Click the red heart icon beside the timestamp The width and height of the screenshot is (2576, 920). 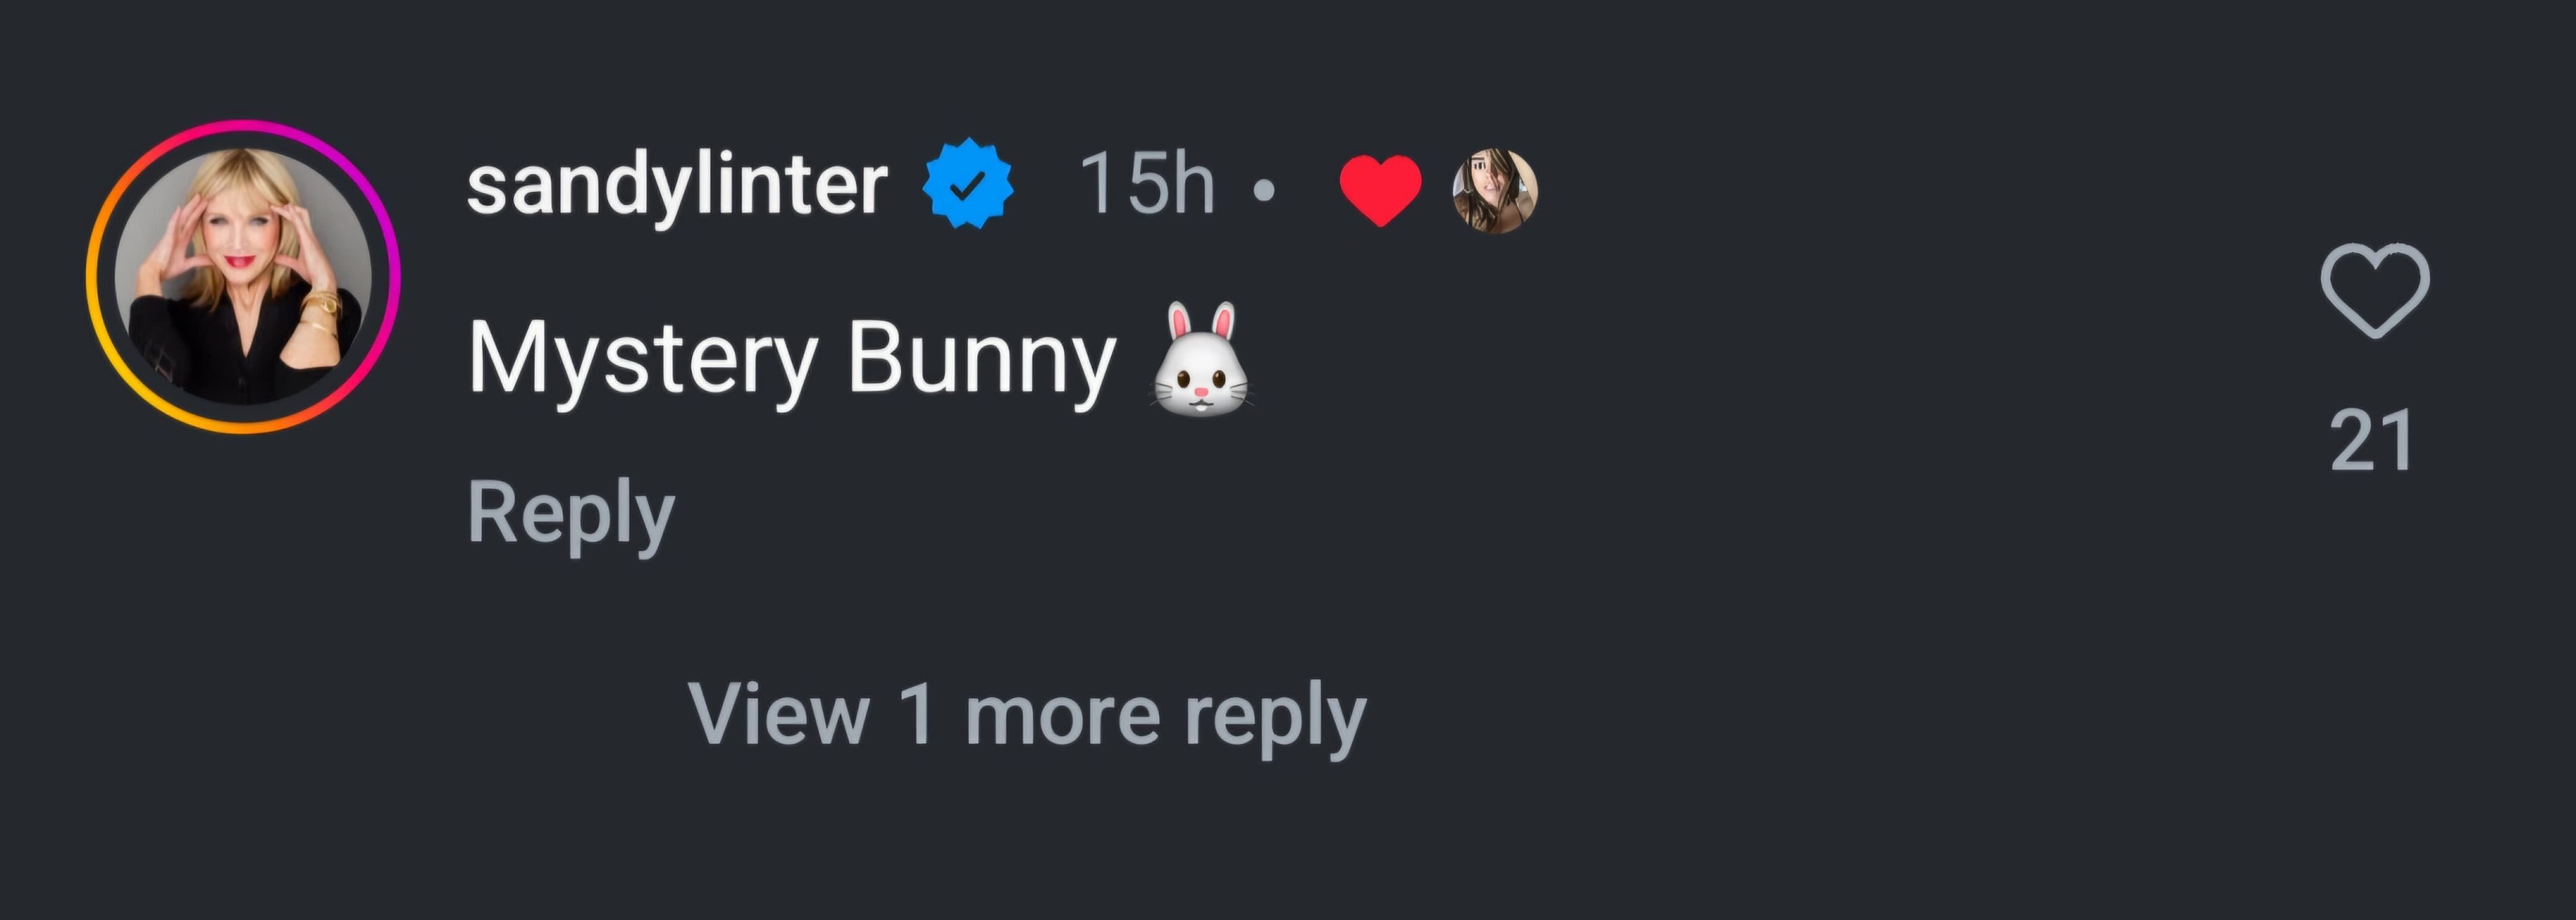(1380, 189)
